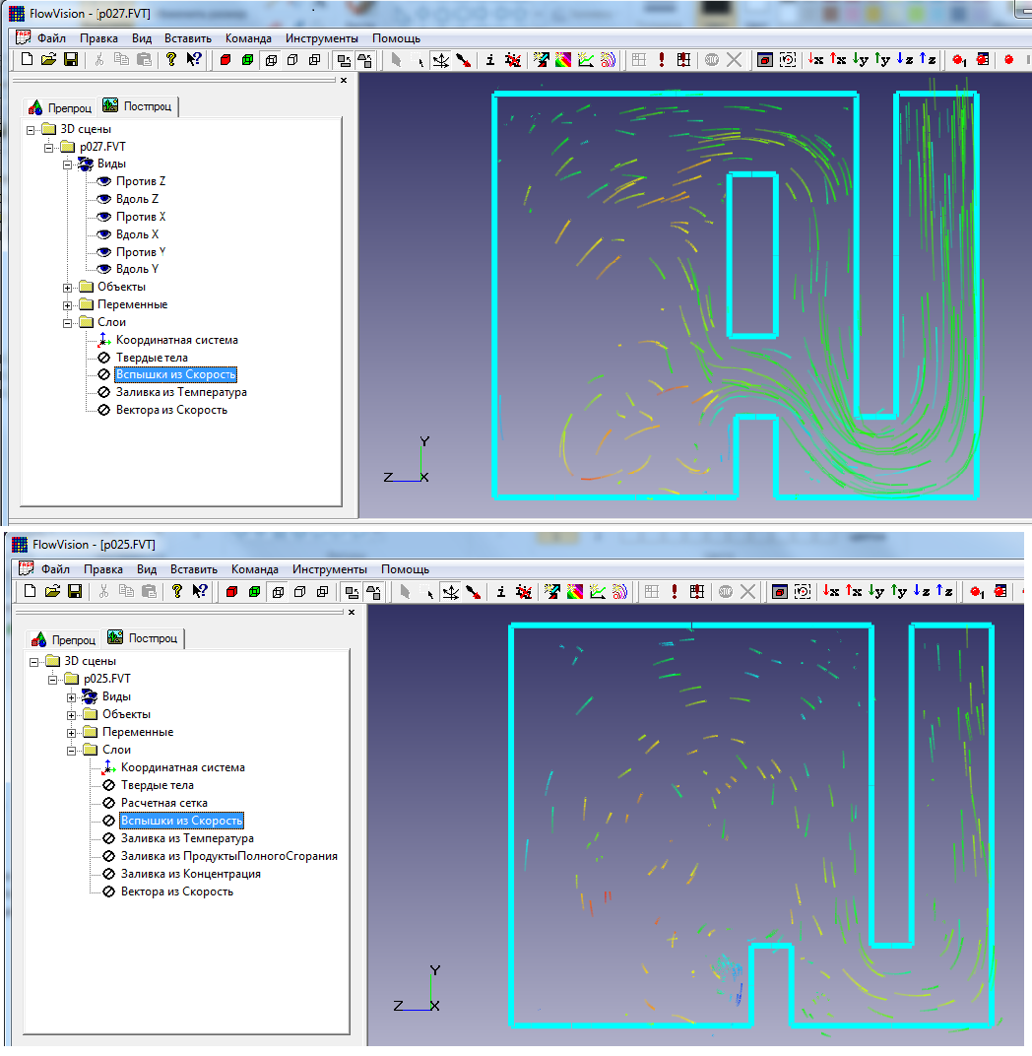Image resolution: width=1032 pixels, height=1056 pixels.
Task: Select 'Заливка из Концентрация' layer in the tree
Action: click(x=190, y=874)
